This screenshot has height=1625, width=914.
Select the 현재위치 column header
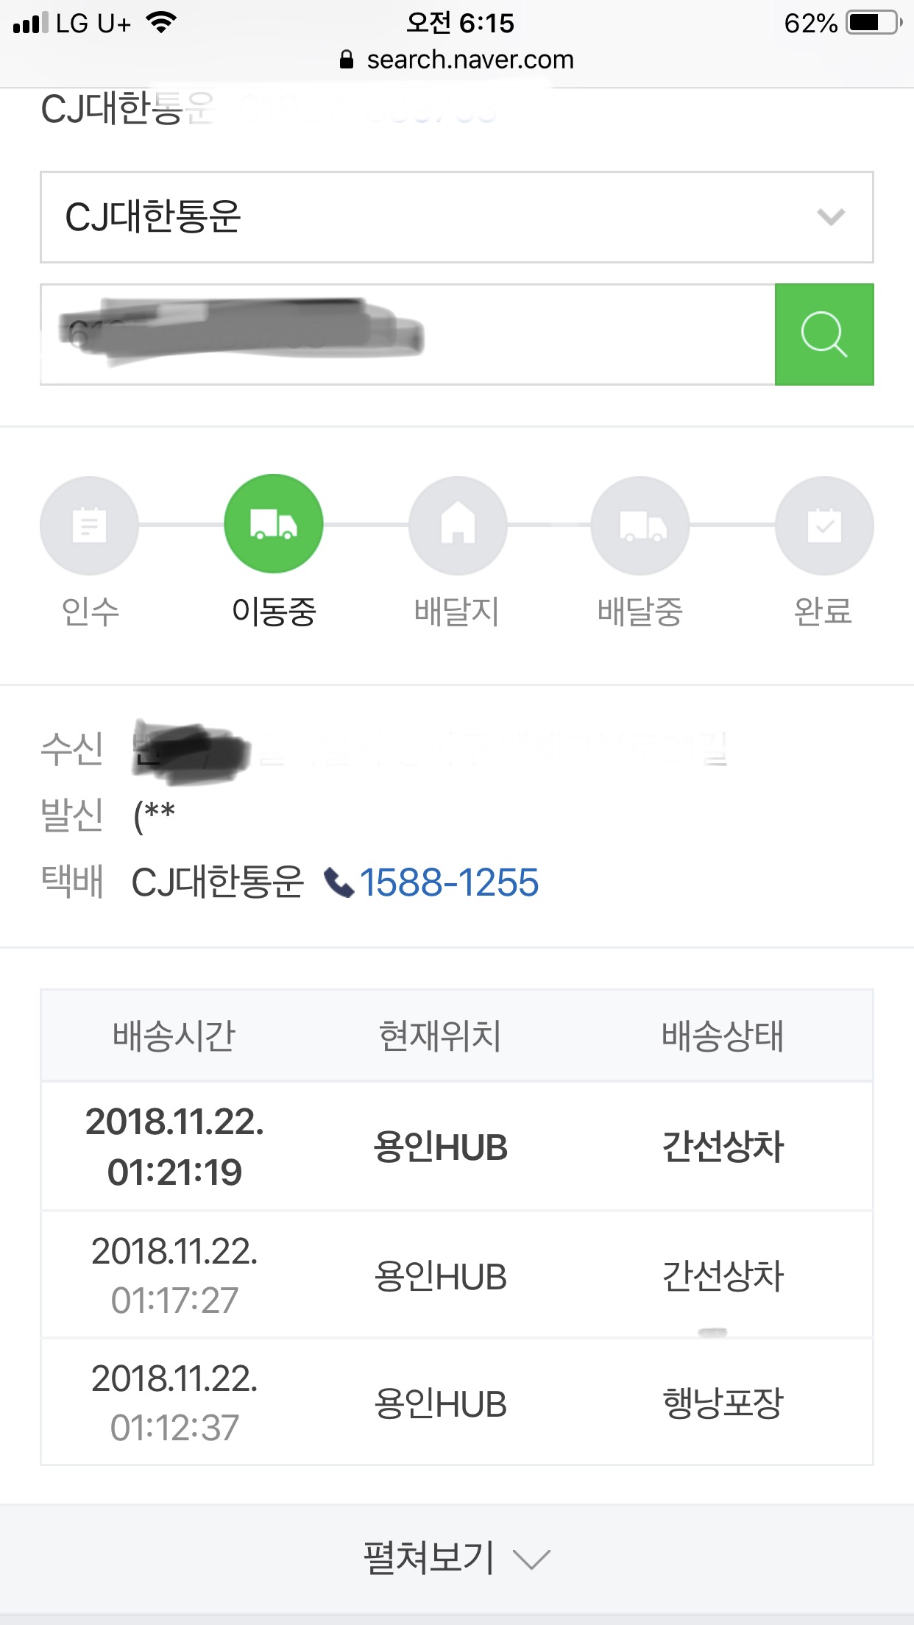440,1035
